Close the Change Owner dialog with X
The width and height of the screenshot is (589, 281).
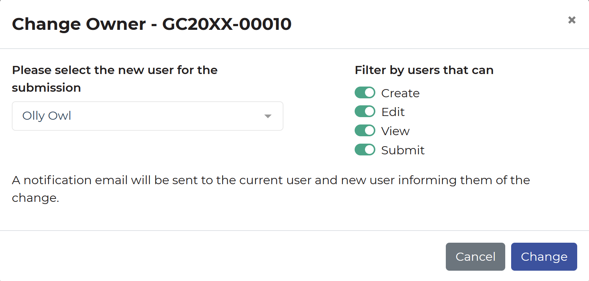coord(572,20)
